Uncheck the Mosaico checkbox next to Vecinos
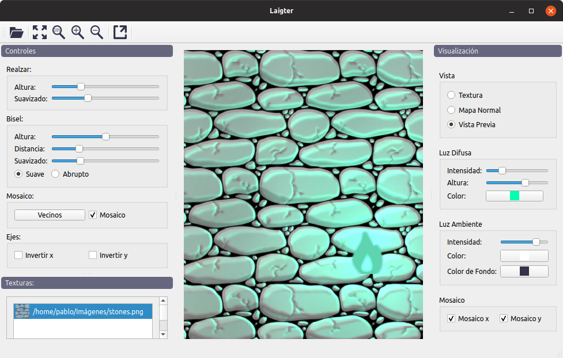 click(x=93, y=215)
